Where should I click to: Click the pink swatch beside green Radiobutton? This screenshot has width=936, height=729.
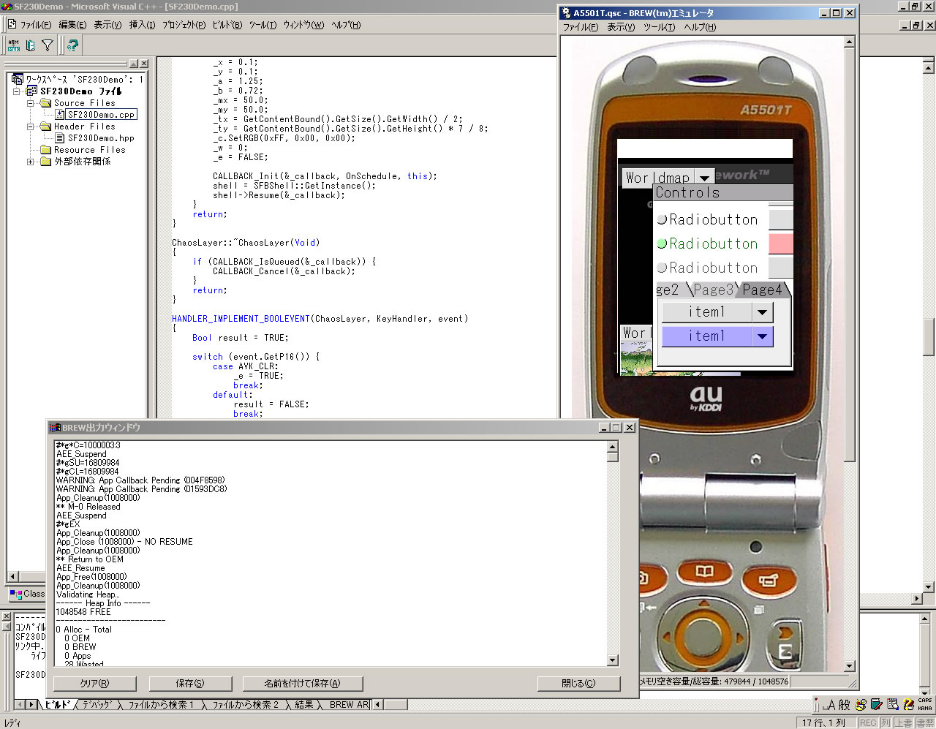(780, 243)
